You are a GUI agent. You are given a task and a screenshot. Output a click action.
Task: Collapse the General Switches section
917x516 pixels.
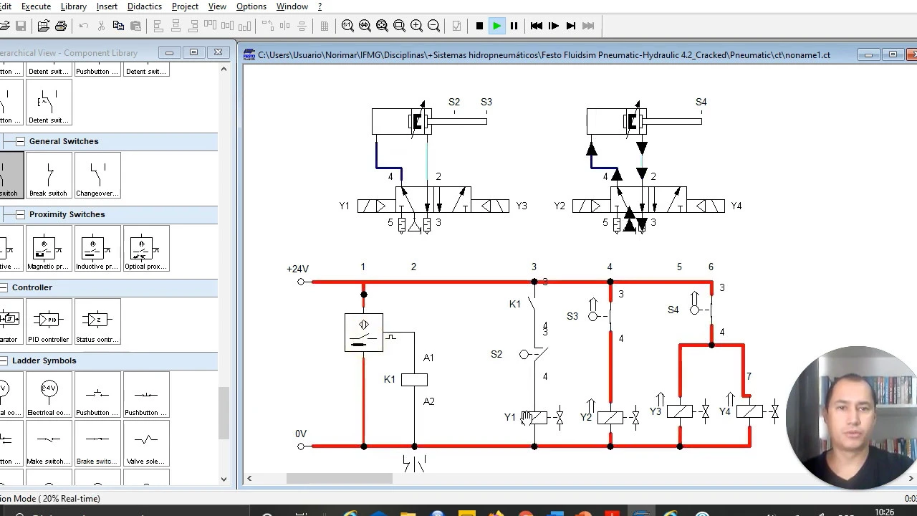20,141
